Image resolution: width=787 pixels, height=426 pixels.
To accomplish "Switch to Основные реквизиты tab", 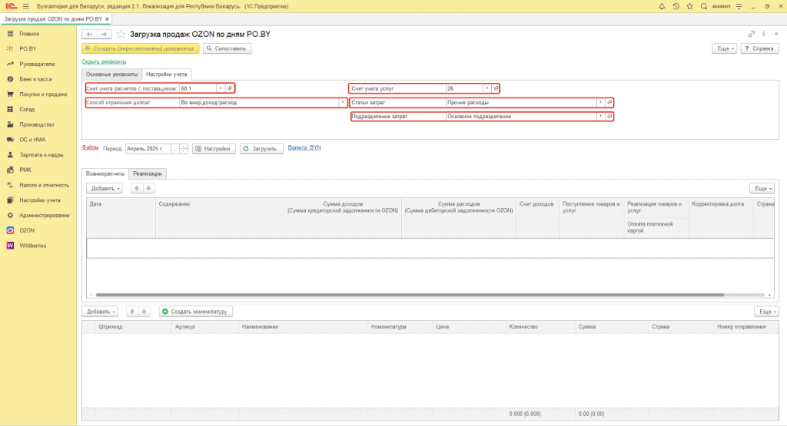I will pos(111,74).
